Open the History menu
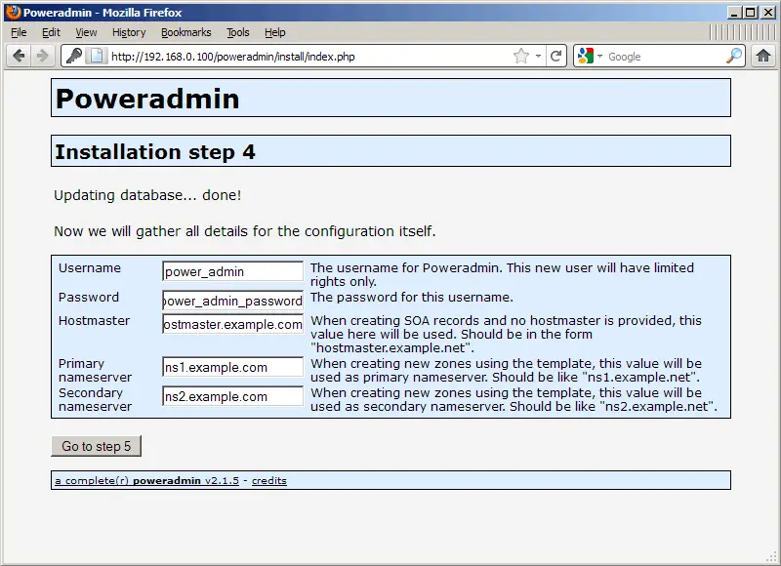The image size is (781, 566). pyautogui.click(x=129, y=32)
